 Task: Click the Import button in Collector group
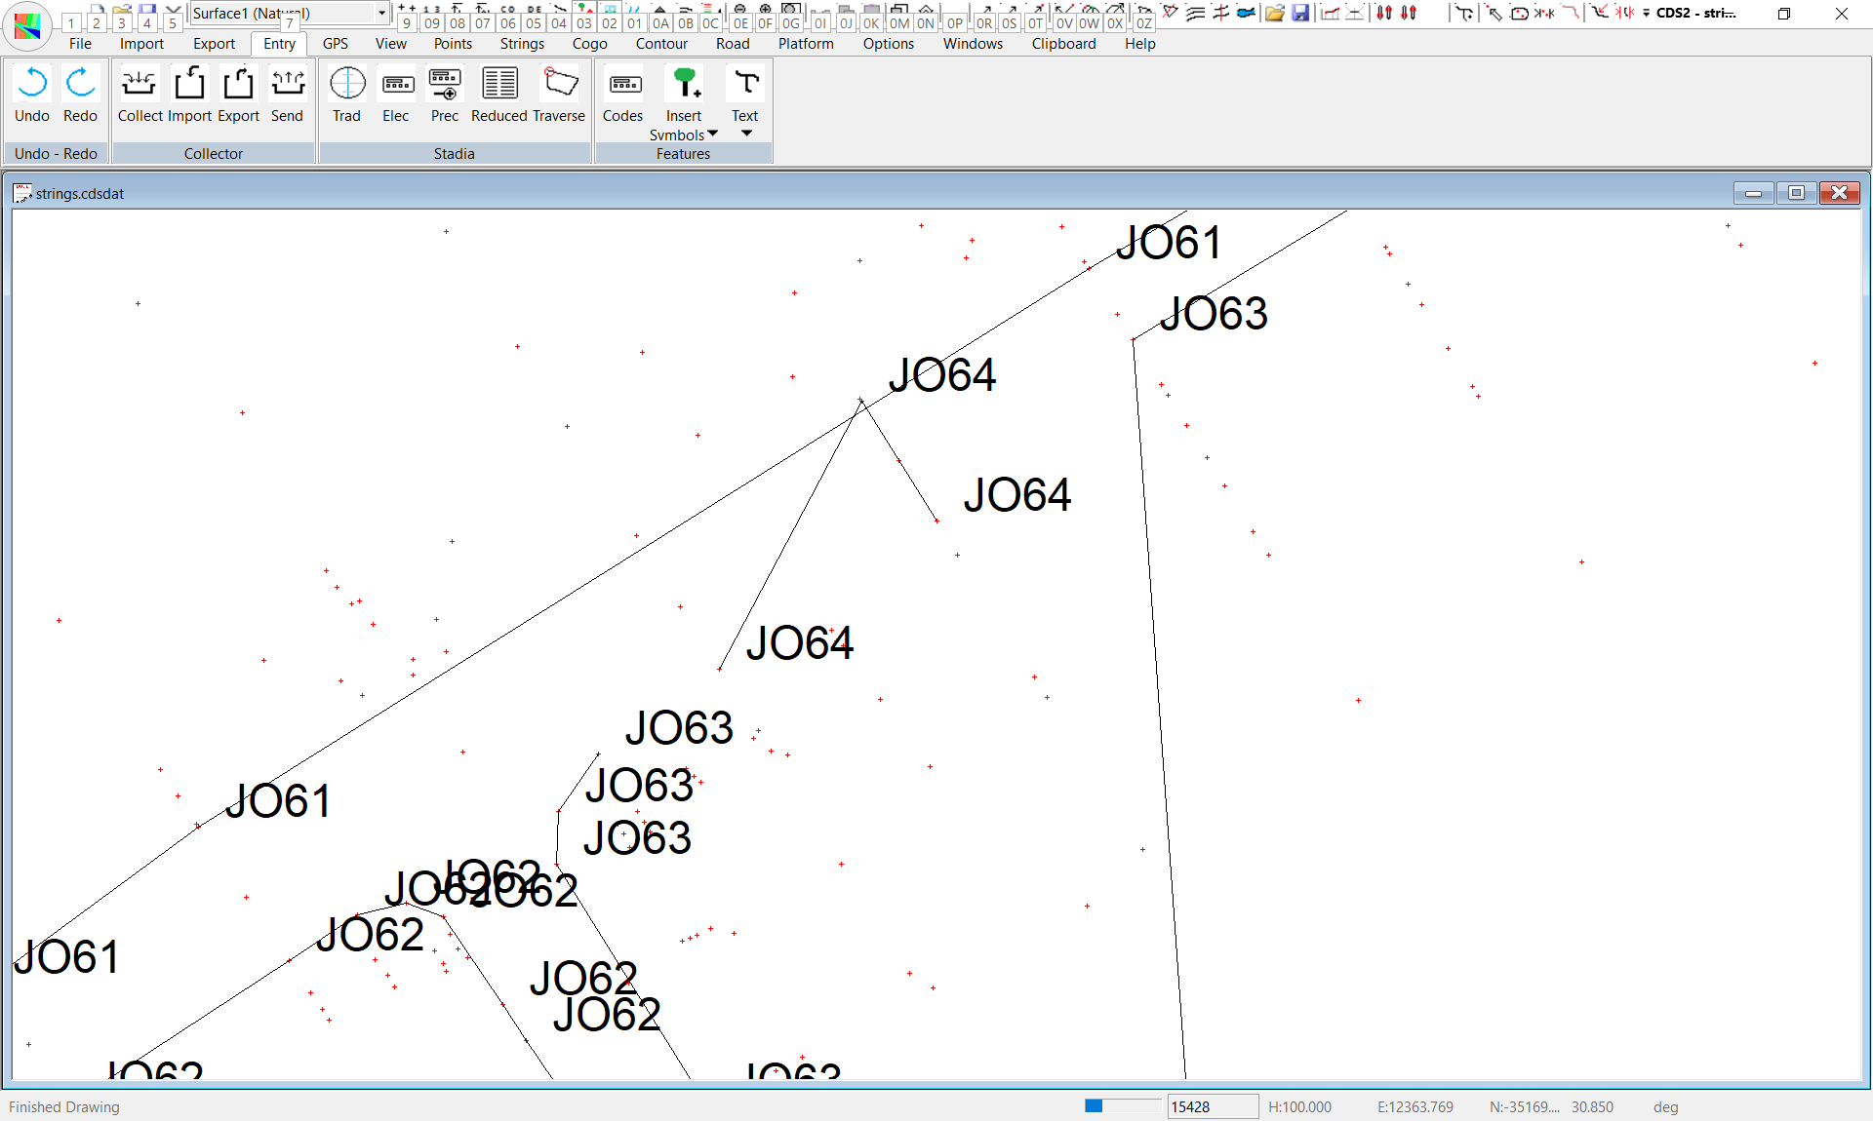coord(189,94)
